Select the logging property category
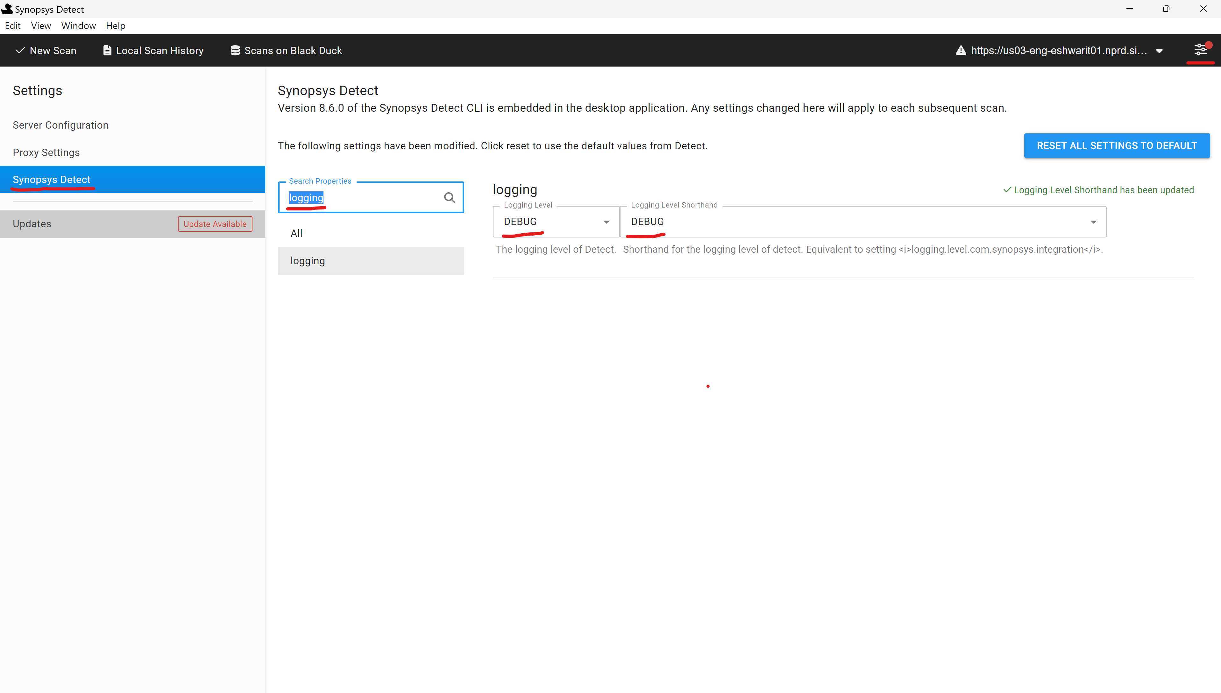 pyautogui.click(x=371, y=261)
